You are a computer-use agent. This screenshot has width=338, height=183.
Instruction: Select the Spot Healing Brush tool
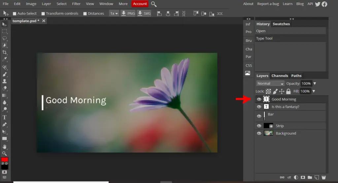coord(4,67)
